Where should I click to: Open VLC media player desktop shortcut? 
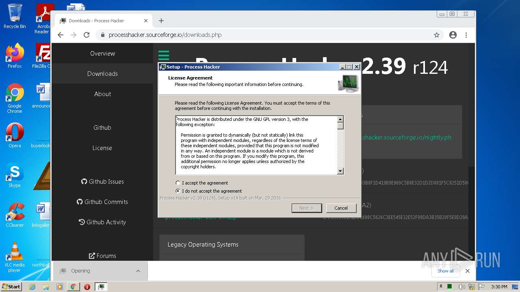click(15, 257)
